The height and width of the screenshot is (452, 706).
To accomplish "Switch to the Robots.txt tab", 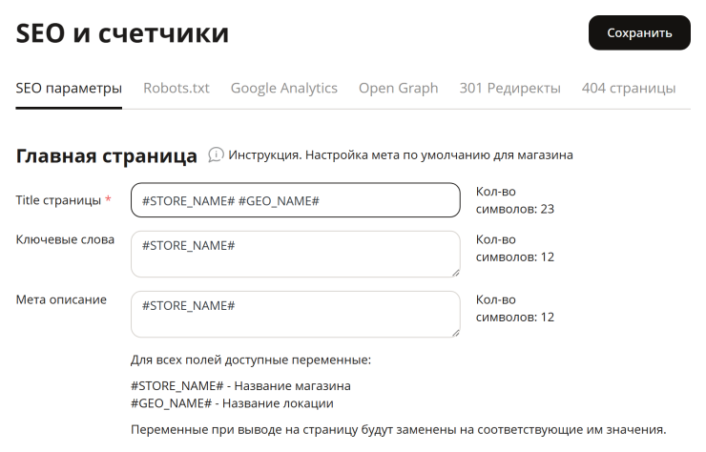I will 176,89.
